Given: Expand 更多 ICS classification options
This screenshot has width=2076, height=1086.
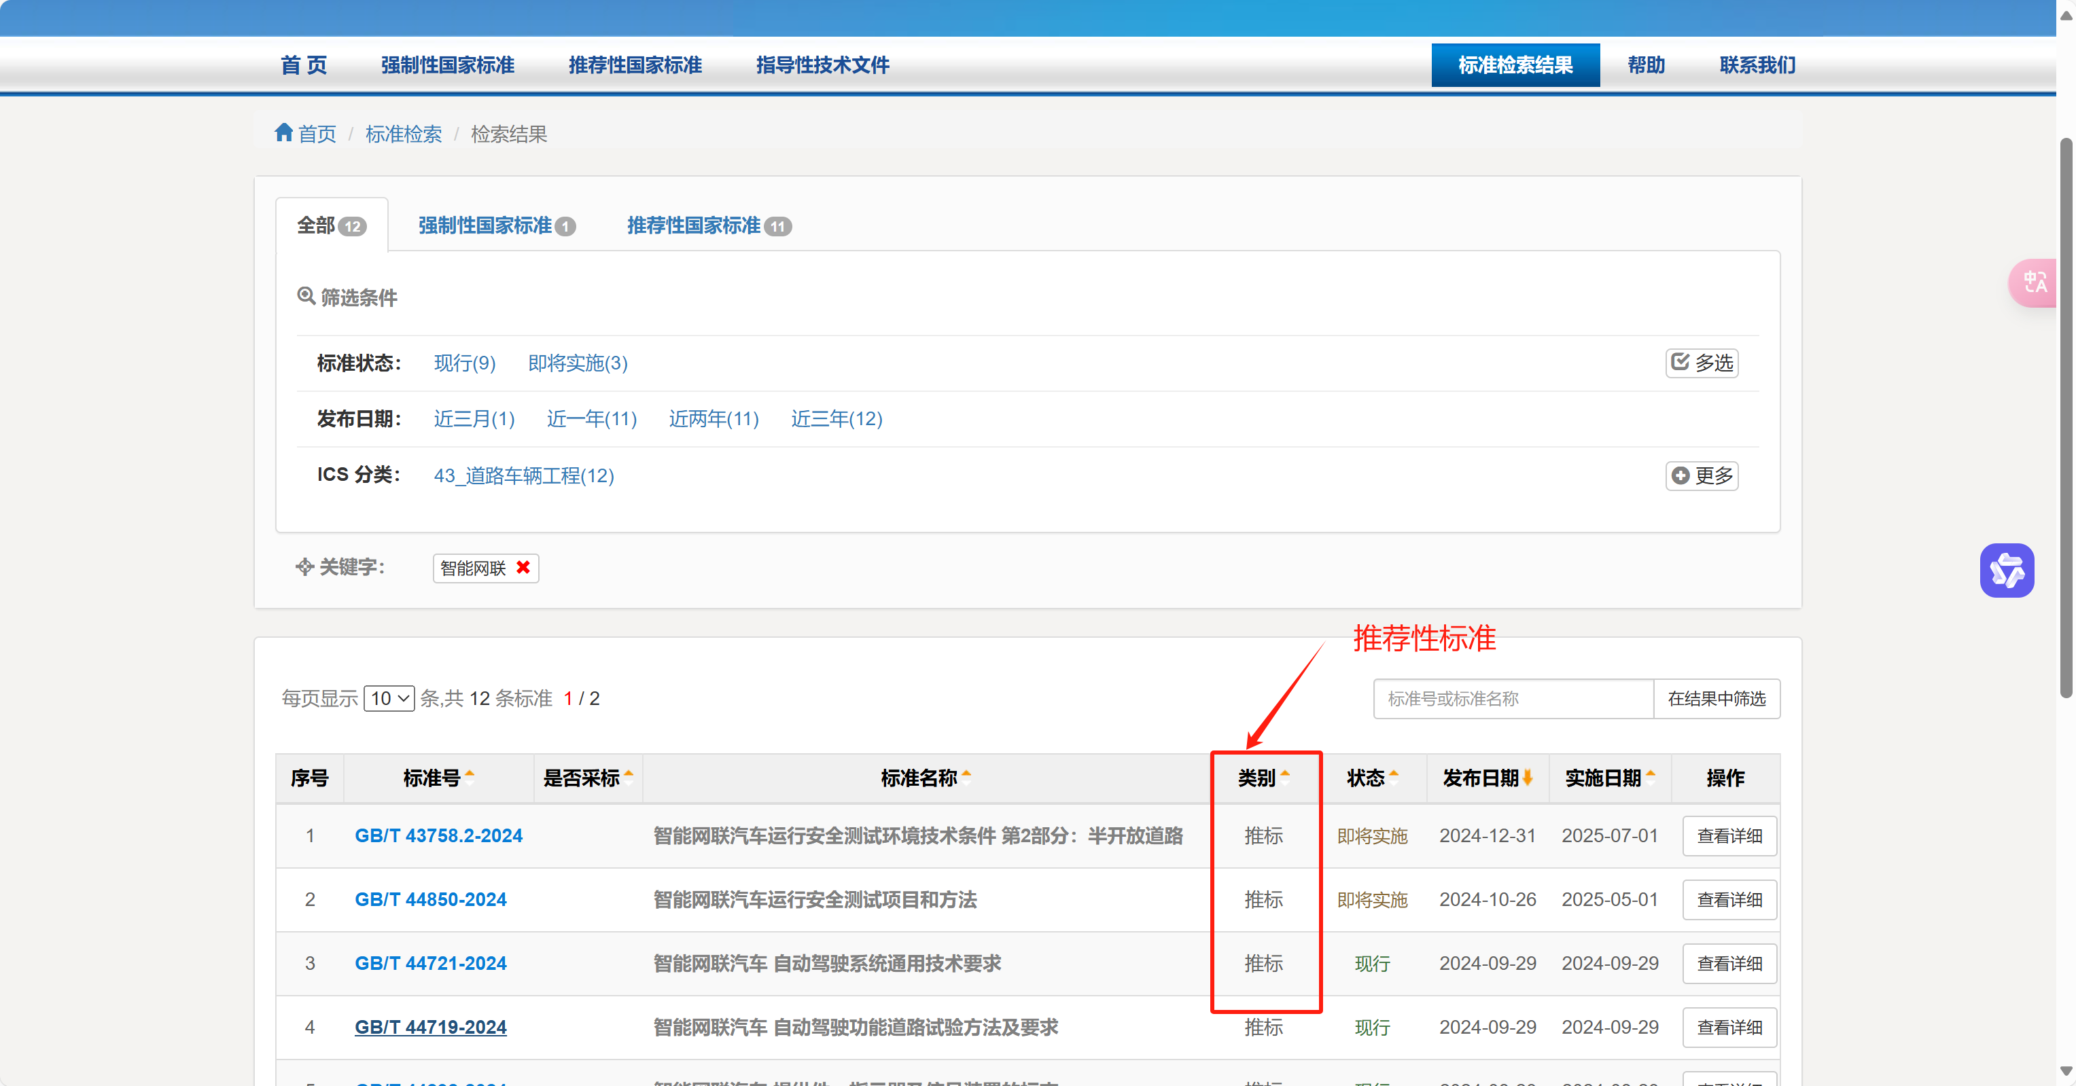Looking at the screenshot, I should pos(1702,475).
